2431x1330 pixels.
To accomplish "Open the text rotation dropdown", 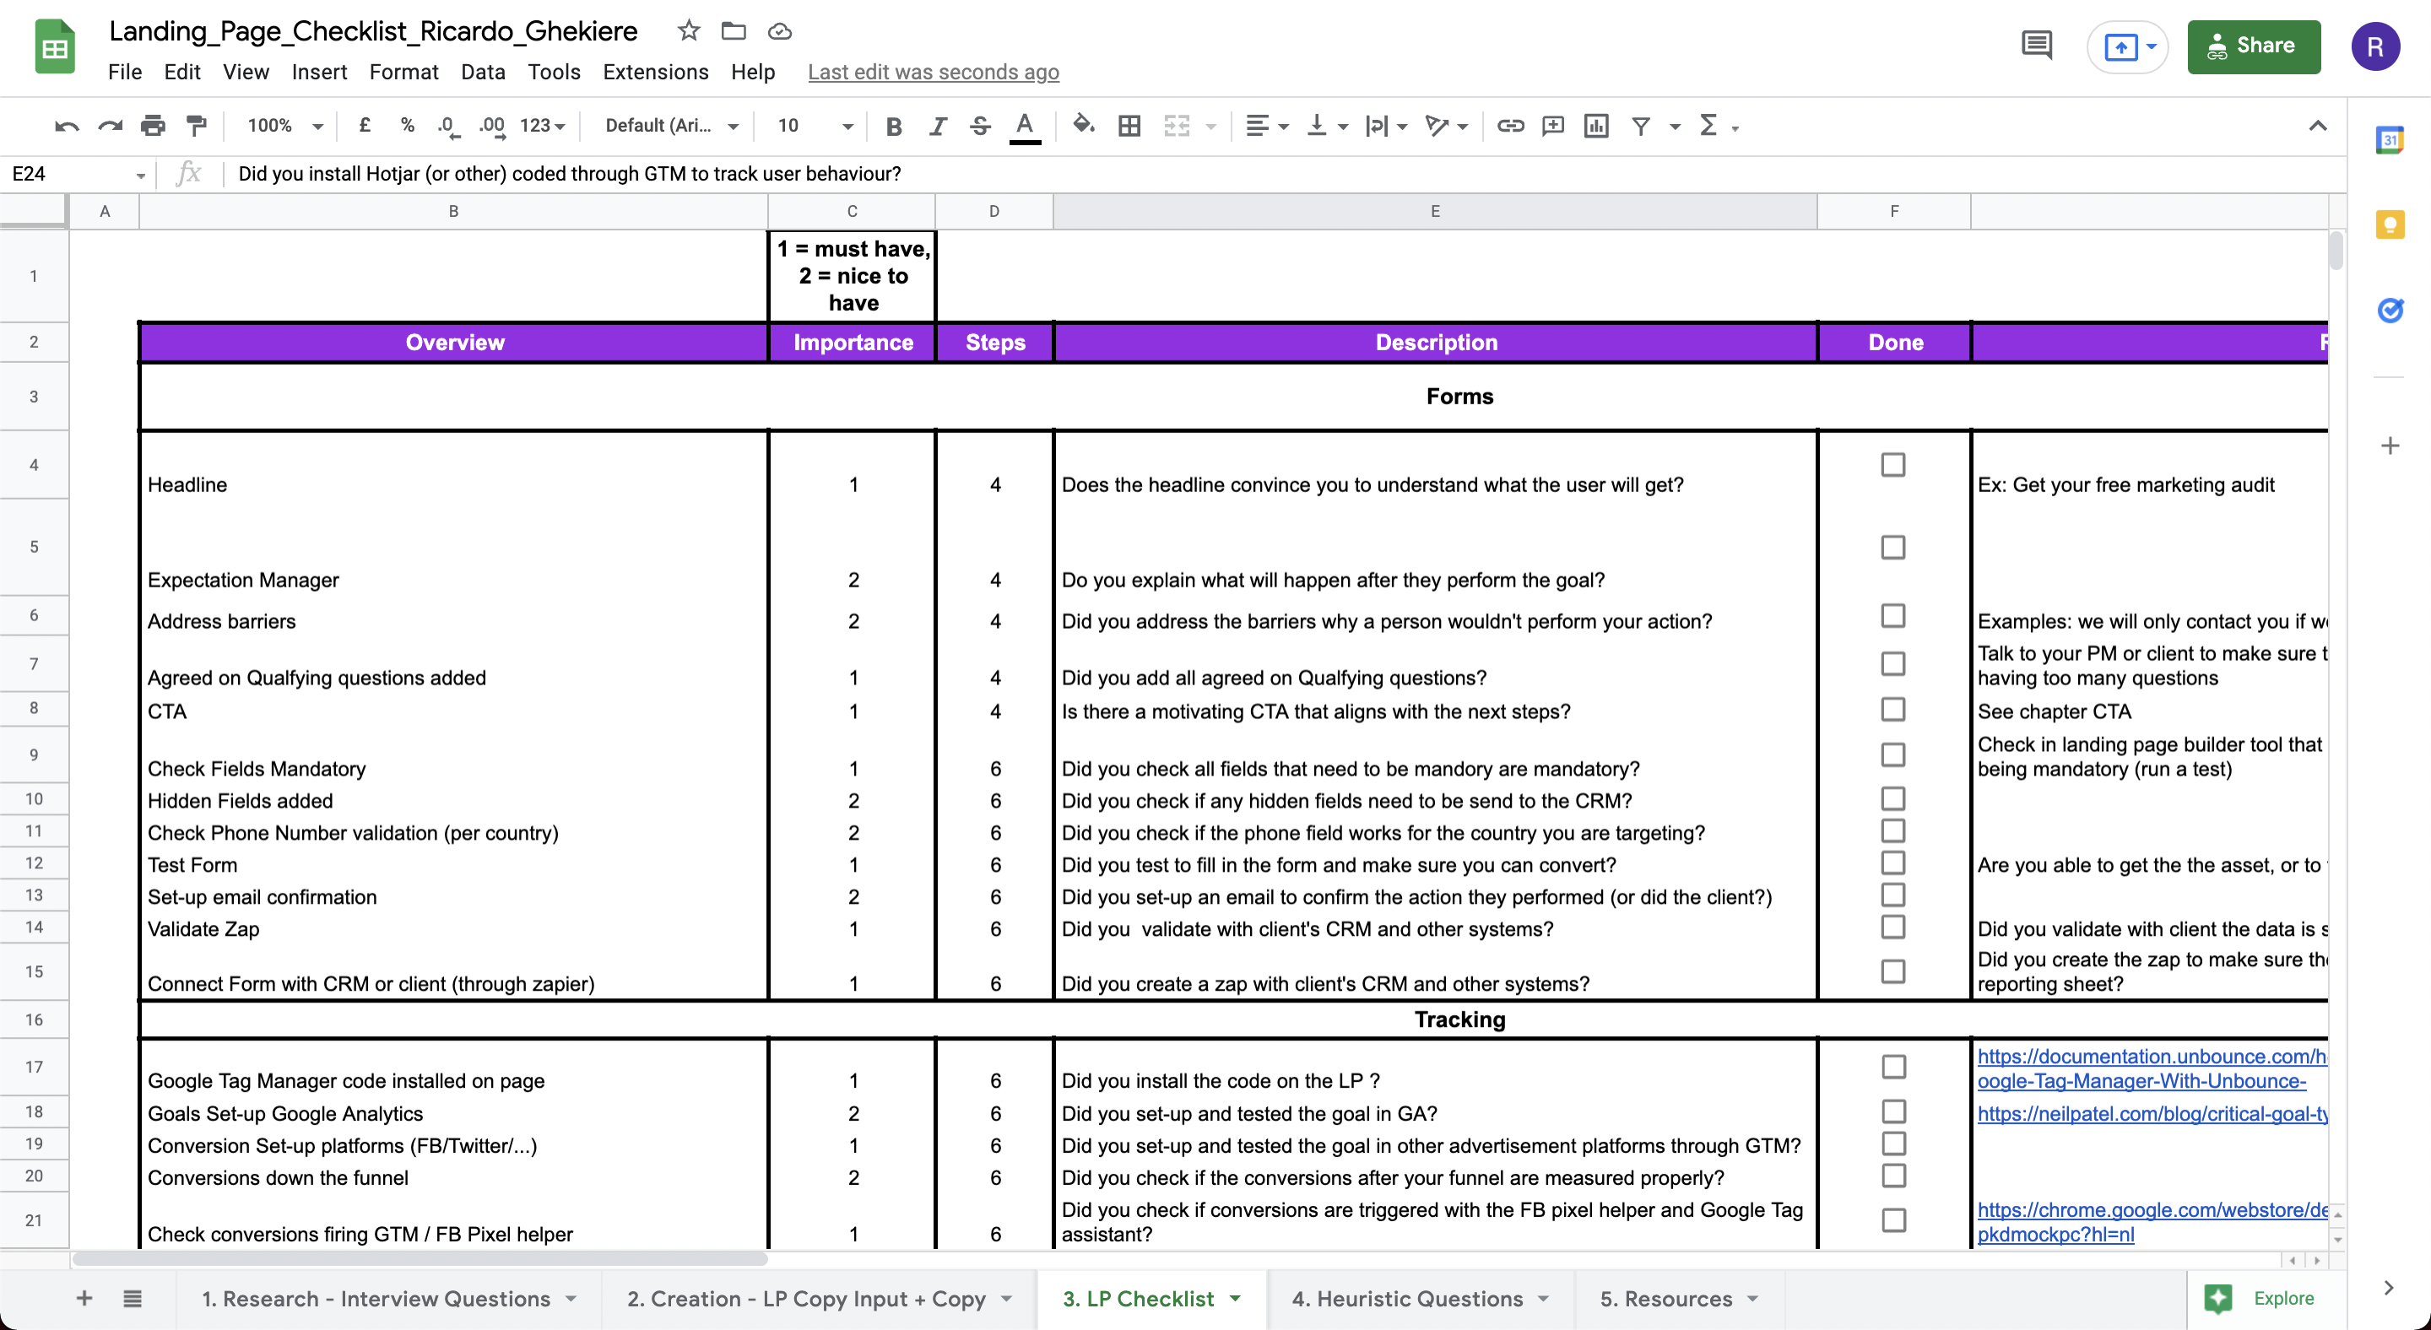I will click(1446, 126).
